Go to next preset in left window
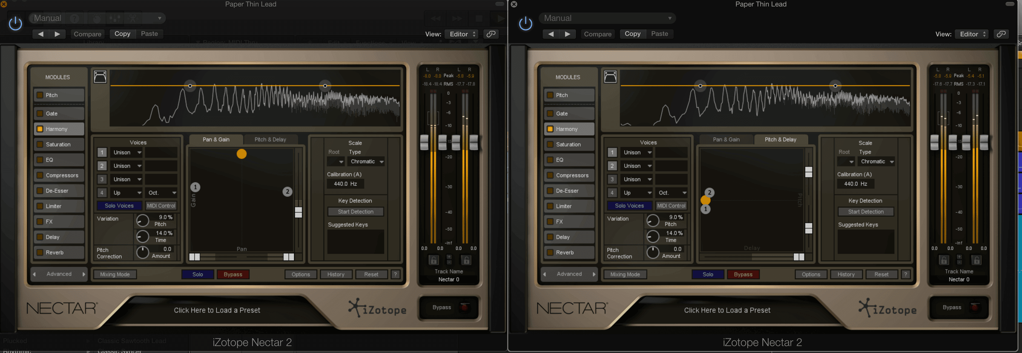The width and height of the screenshot is (1022, 353). pyautogui.click(x=57, y=34)
